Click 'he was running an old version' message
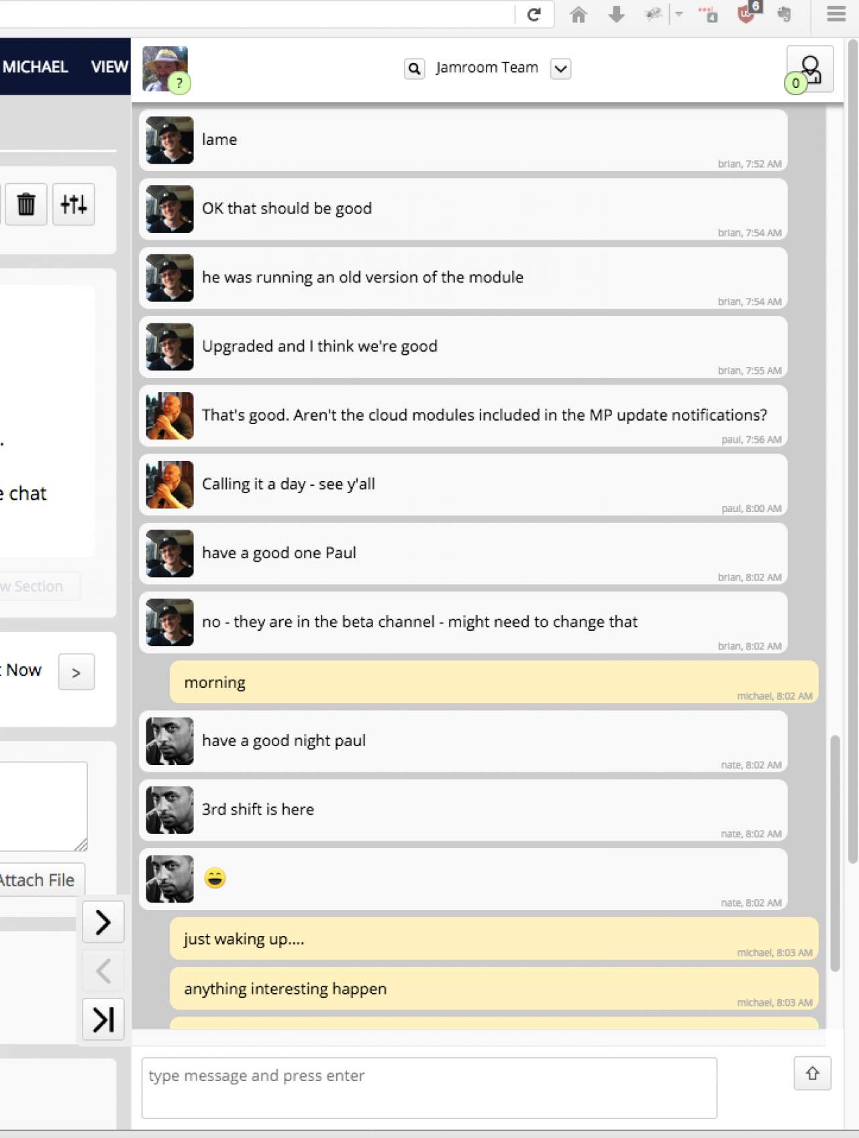The width and height of the screenshot is (859, 1138). [x=463, y=278]
